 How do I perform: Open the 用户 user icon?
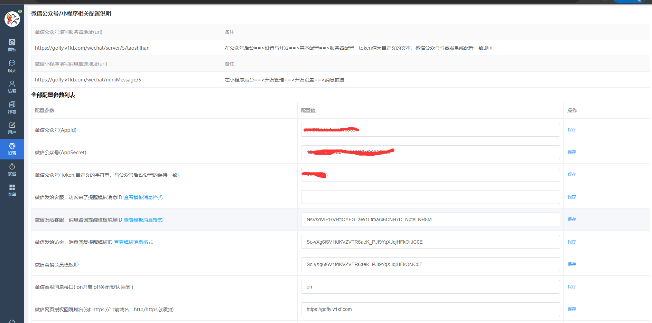tap(12, 128)
